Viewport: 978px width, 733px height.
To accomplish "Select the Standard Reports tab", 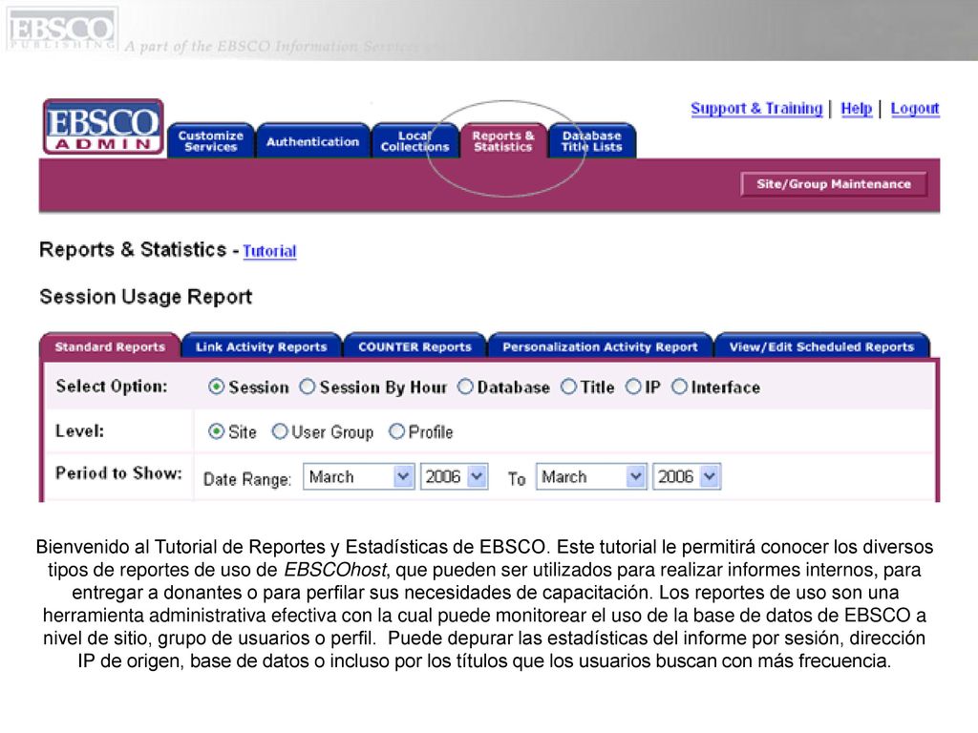I will (110, 346).
